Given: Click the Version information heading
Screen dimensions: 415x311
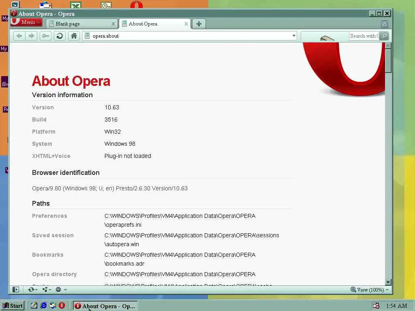Looking at the screenshot, I should (62, 95).
